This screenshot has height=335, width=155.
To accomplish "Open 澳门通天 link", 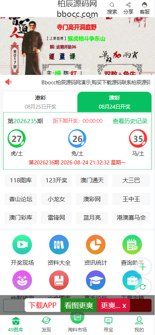I will (x=92, y=180).
